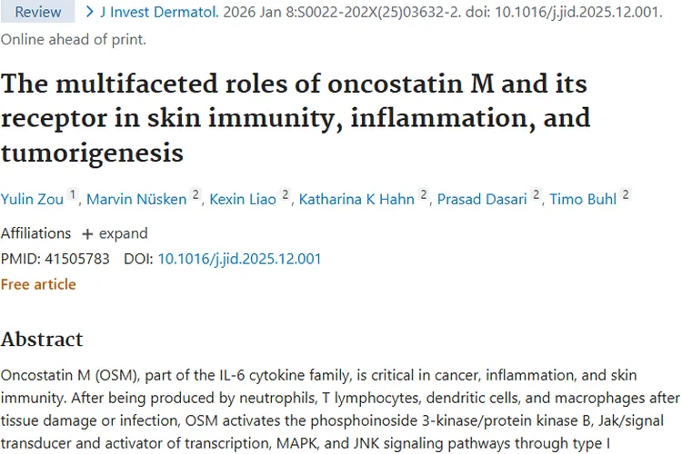Open author Yulin Zou's profile link
Viewport: 682px width, 454px height.
[x=32, y=200]
